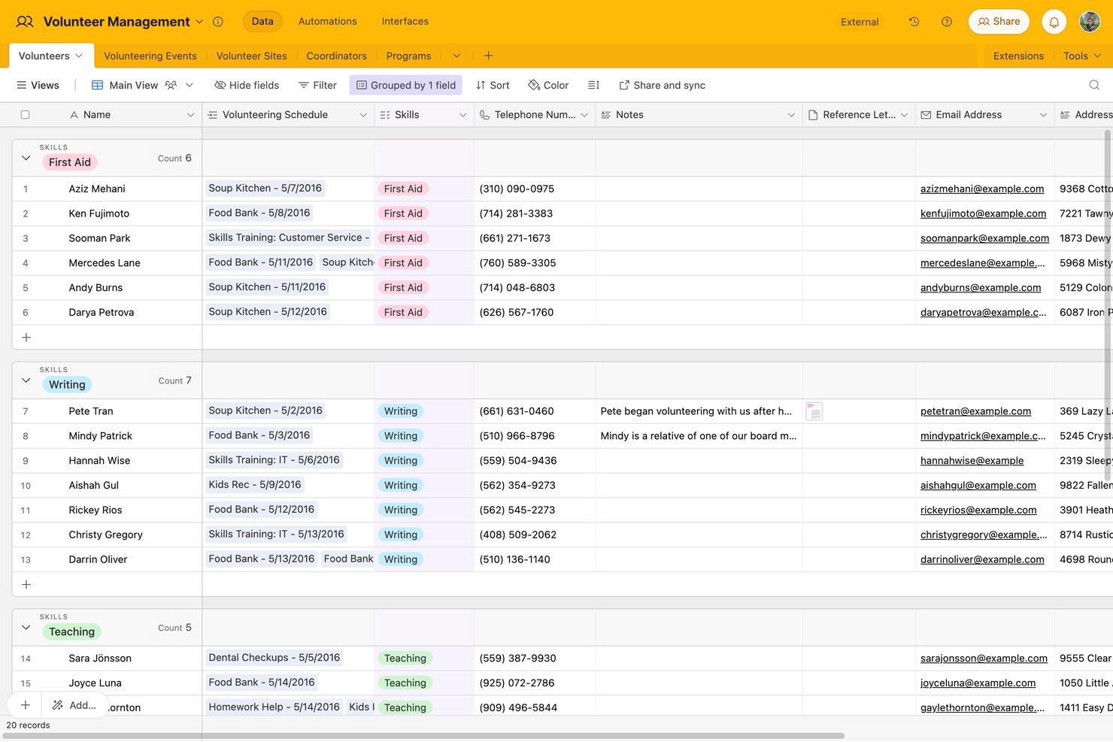Screen dimensions: 1113x742
Task: Open Pete Tran's reference letter attachment
Action: (814, 411)
